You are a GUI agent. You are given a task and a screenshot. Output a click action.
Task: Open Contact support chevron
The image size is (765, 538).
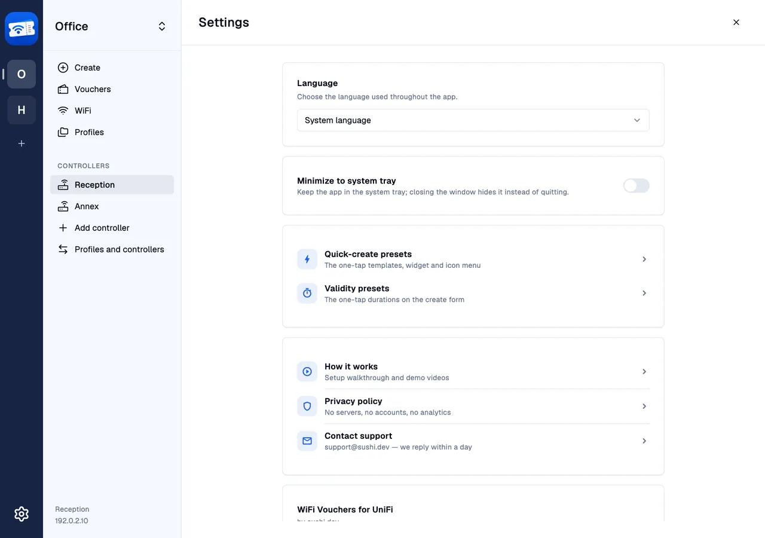pyautogui.click(x=644, y=441)
